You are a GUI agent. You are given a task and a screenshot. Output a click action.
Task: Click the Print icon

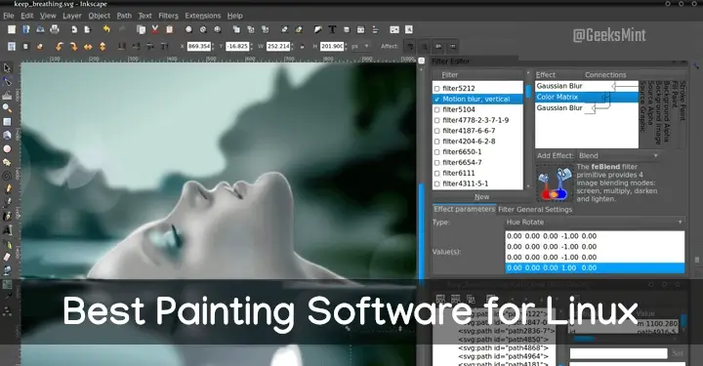(55, 29)
